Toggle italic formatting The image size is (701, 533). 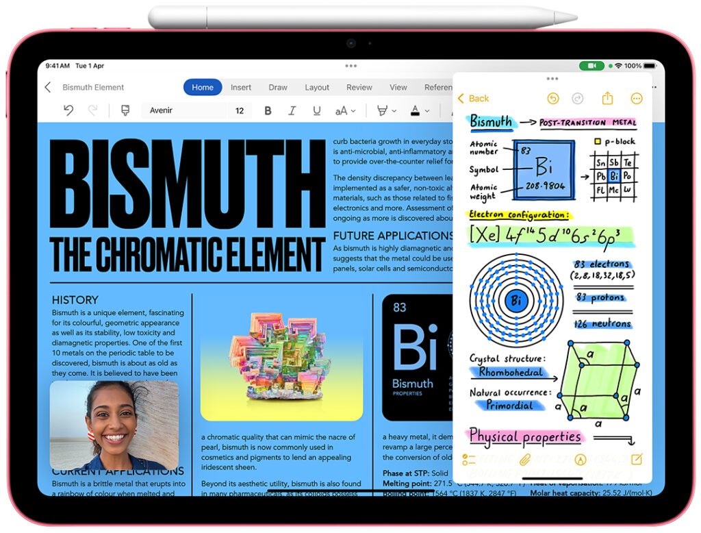tap(292, 110)
